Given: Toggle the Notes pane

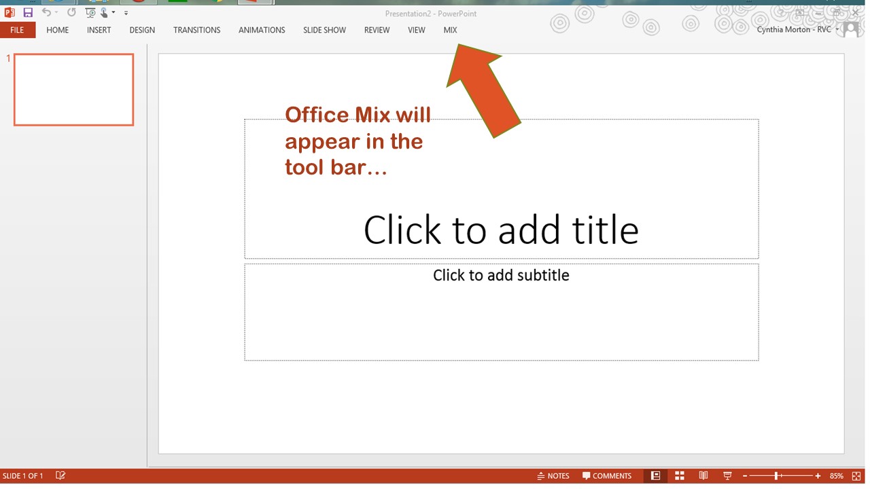Looking at the screenshot, I should pyautogui.click(x=553, y=475).
